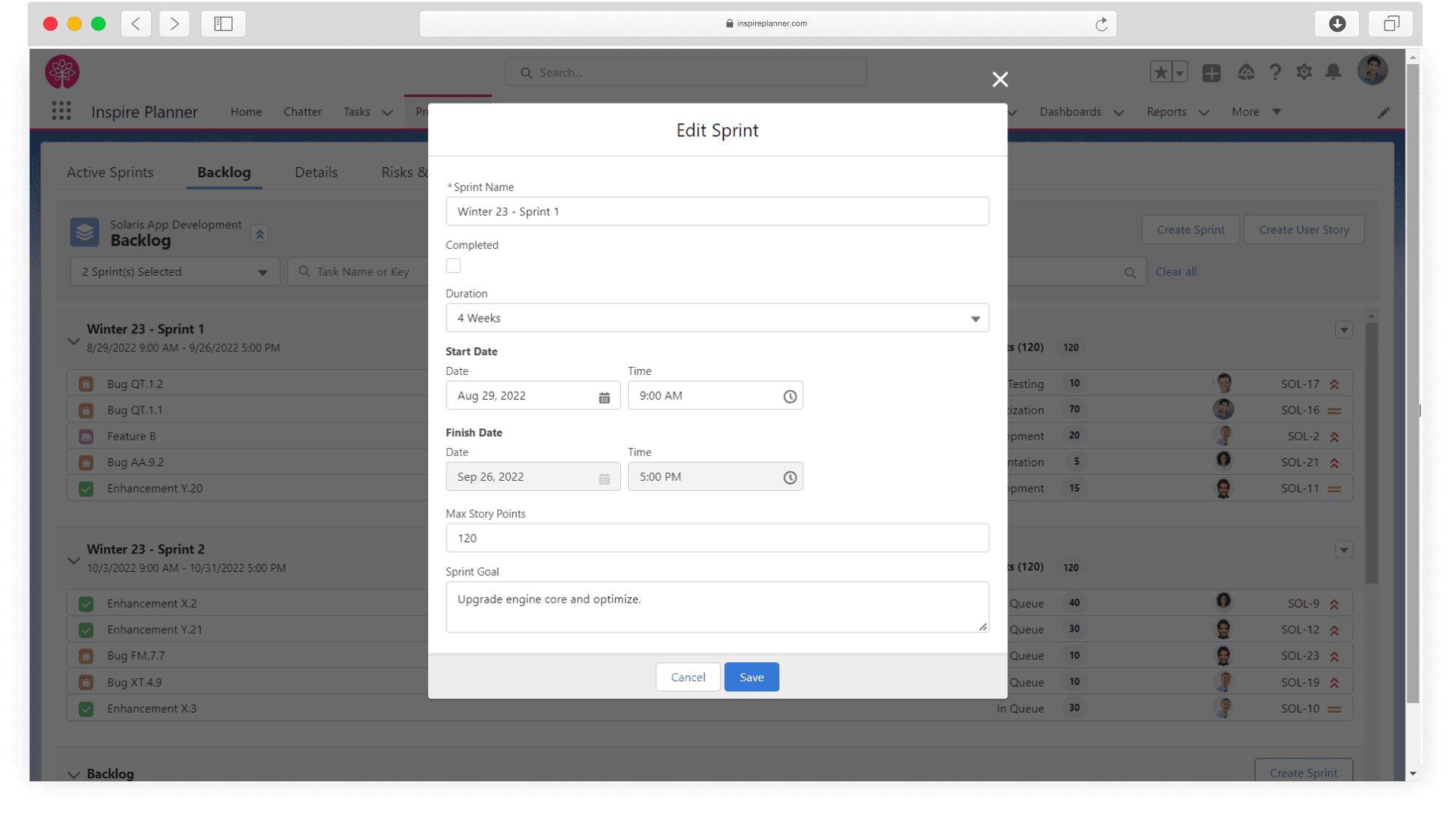
Task: Reload the page in the browser
Action: pos(1101,24)
